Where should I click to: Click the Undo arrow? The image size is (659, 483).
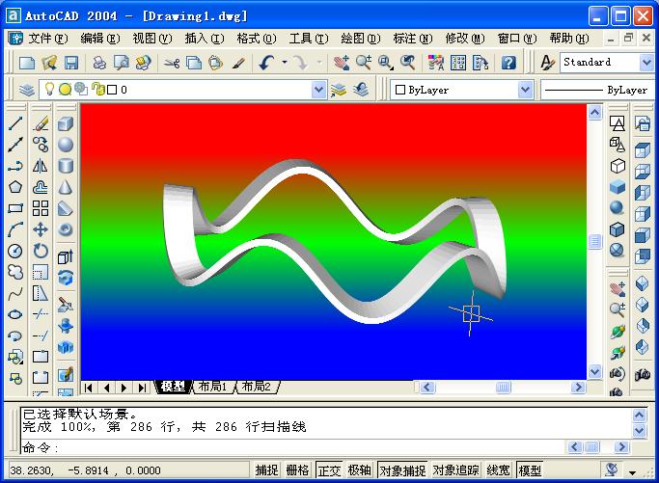266,63
